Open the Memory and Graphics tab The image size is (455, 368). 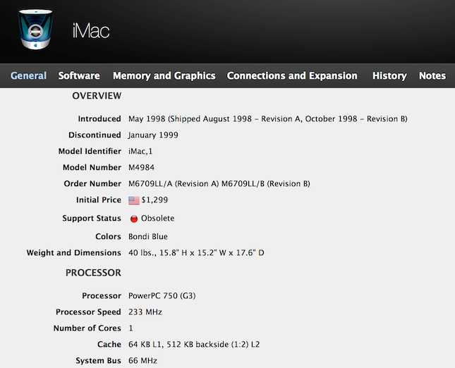tap(164, 75)
